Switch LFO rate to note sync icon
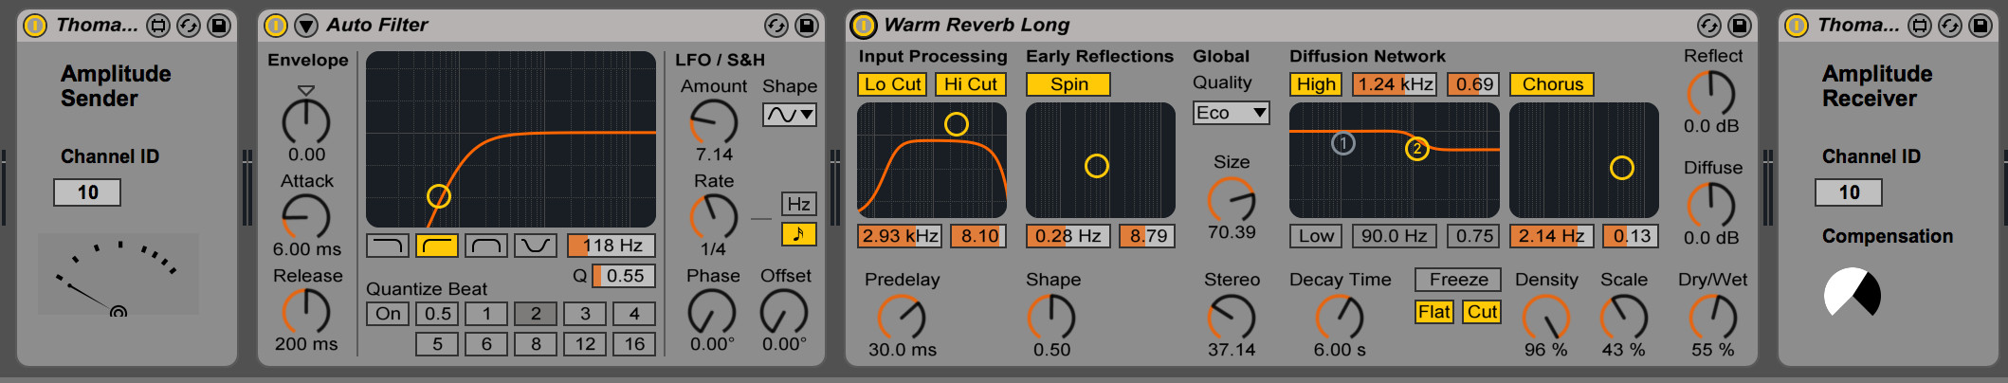The image size is (2008, 383). [798, 233]
